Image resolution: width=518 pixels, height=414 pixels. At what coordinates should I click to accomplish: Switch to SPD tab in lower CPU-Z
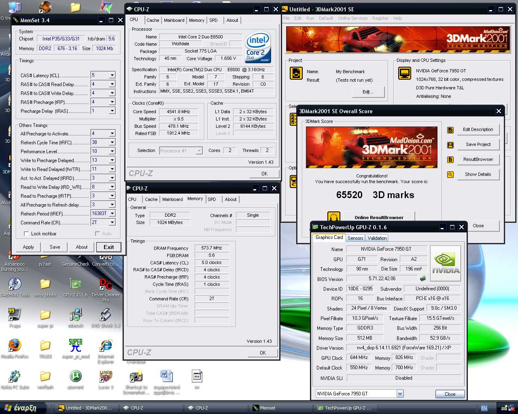tap(212, 199)
